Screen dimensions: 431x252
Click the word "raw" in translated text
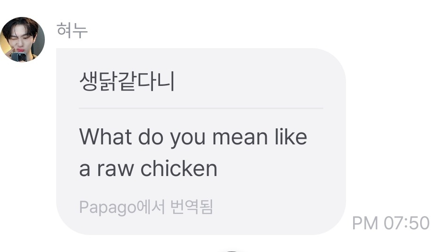click(x=115, y=169)
